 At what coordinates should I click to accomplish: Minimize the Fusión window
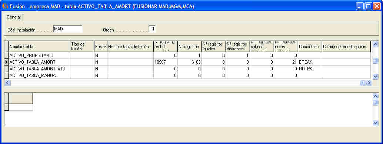point(360,6)
